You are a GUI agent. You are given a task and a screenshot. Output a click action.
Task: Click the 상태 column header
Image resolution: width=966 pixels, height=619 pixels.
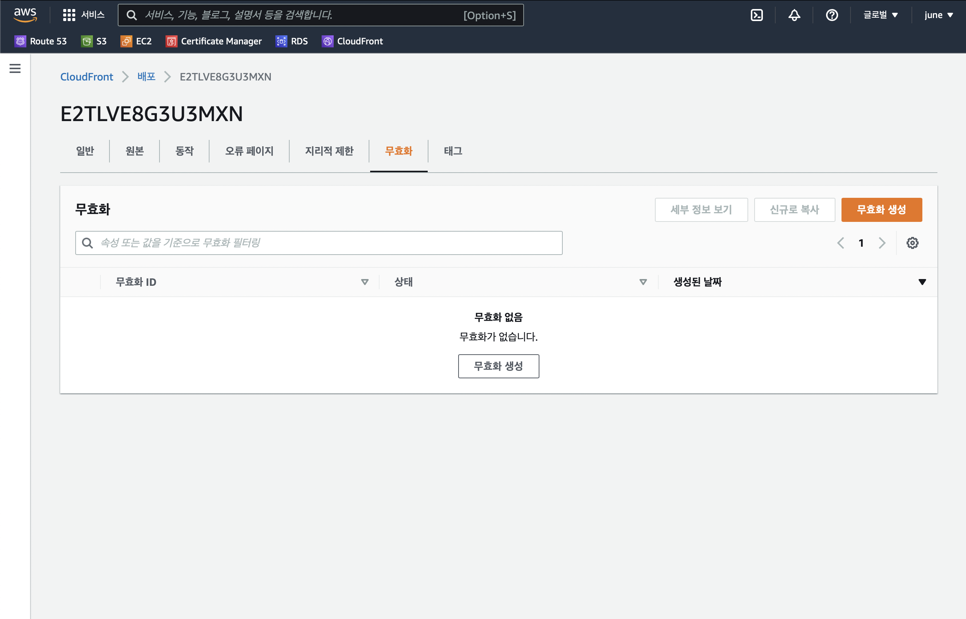pos(403,282)
